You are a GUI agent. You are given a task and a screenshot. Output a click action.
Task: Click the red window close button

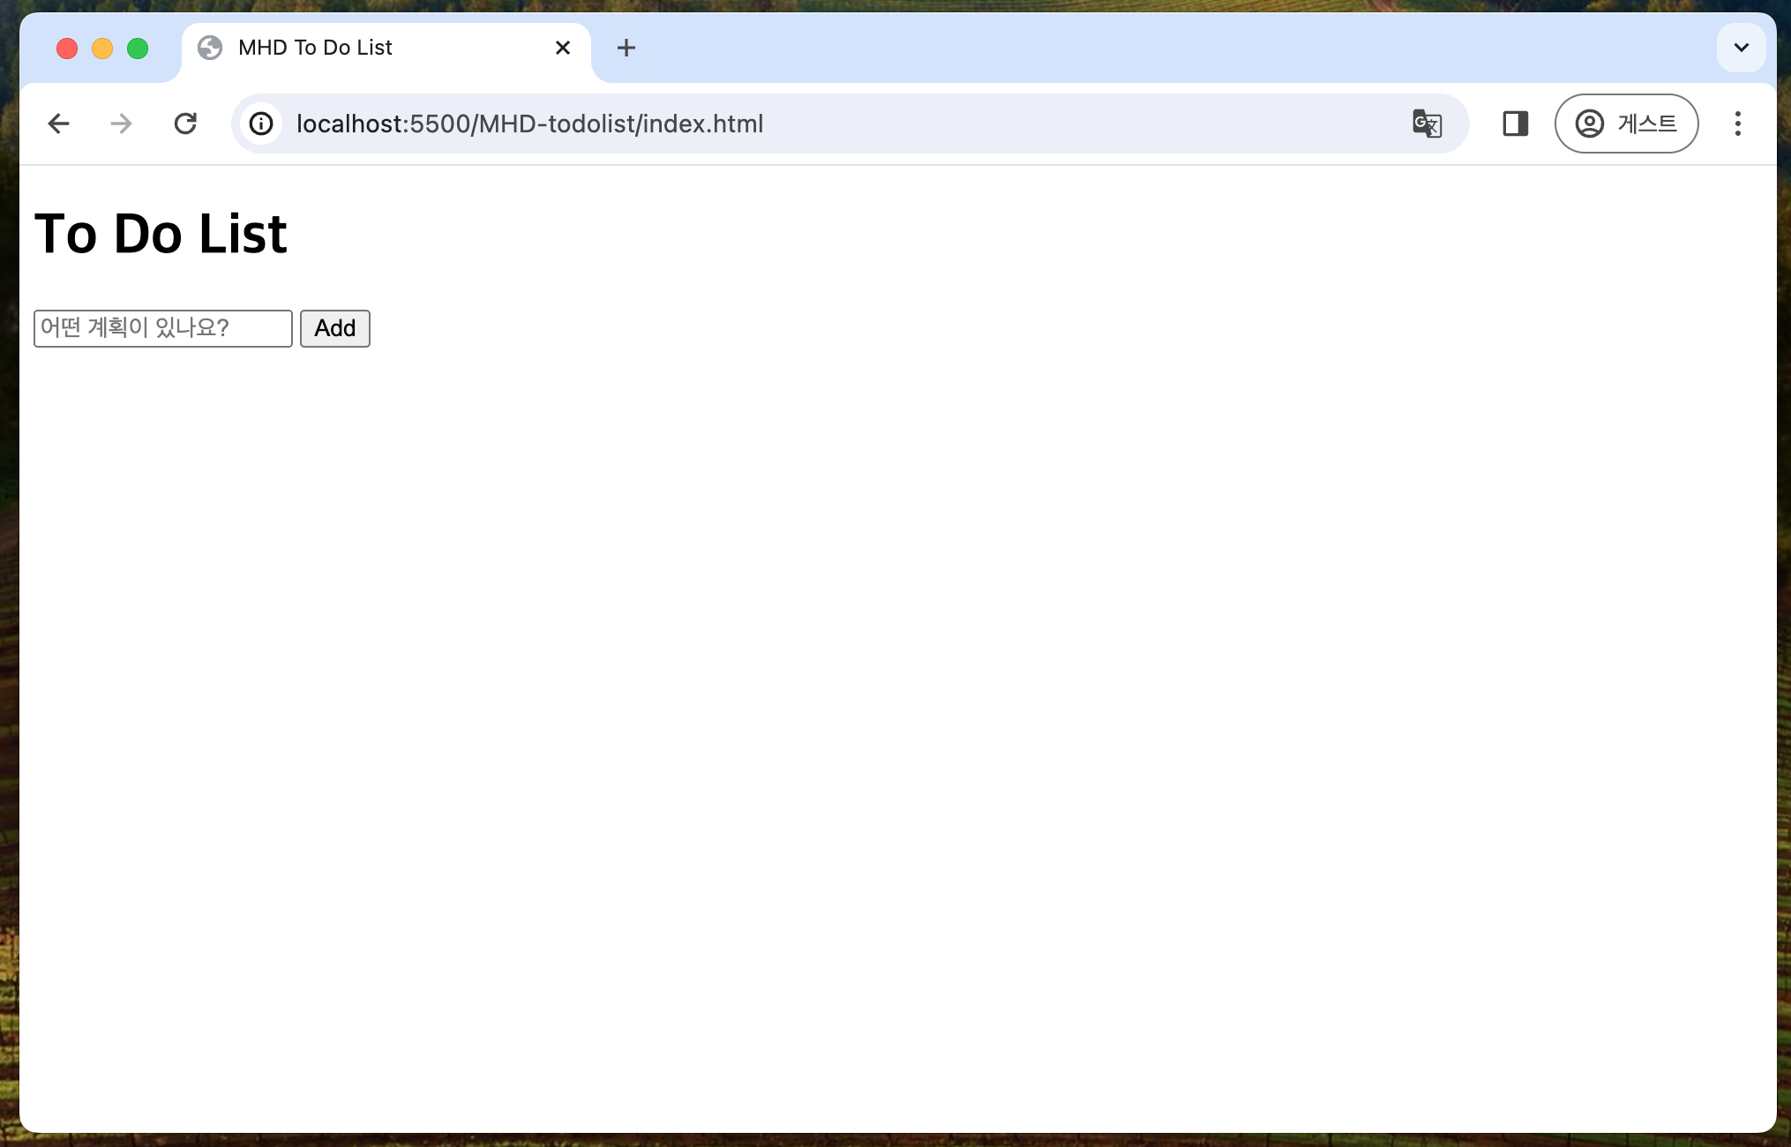[67, 49]
